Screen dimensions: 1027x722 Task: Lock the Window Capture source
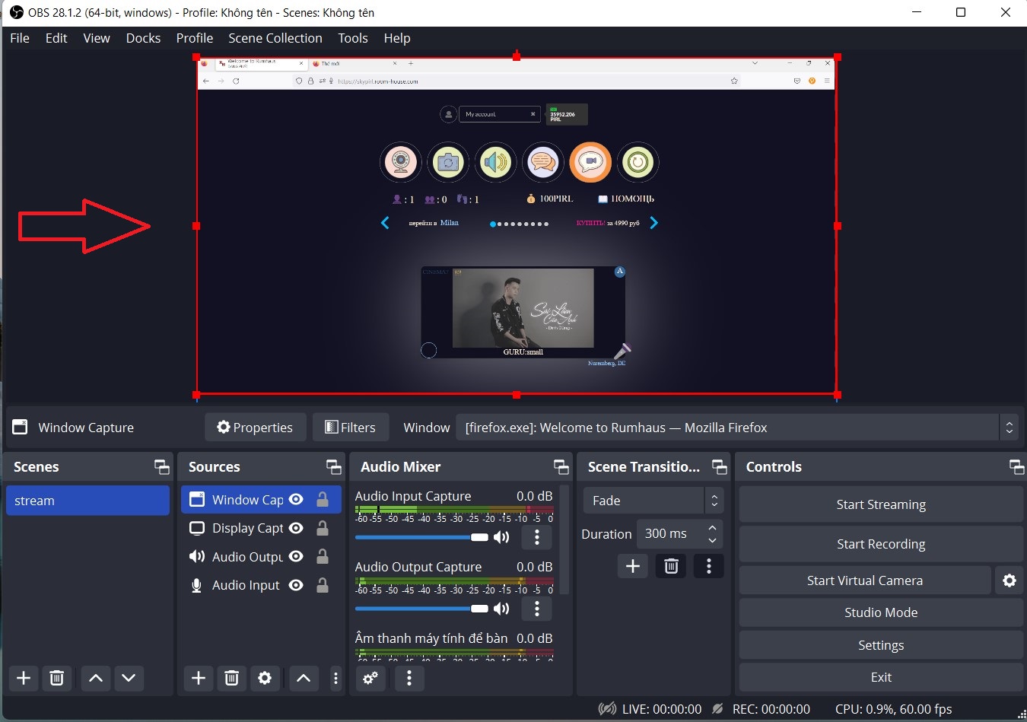tap(323, 500)
